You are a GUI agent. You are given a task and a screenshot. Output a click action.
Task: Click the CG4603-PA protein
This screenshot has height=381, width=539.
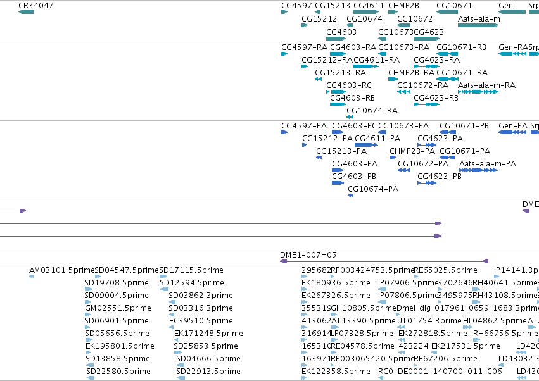(x=338, y=170)
